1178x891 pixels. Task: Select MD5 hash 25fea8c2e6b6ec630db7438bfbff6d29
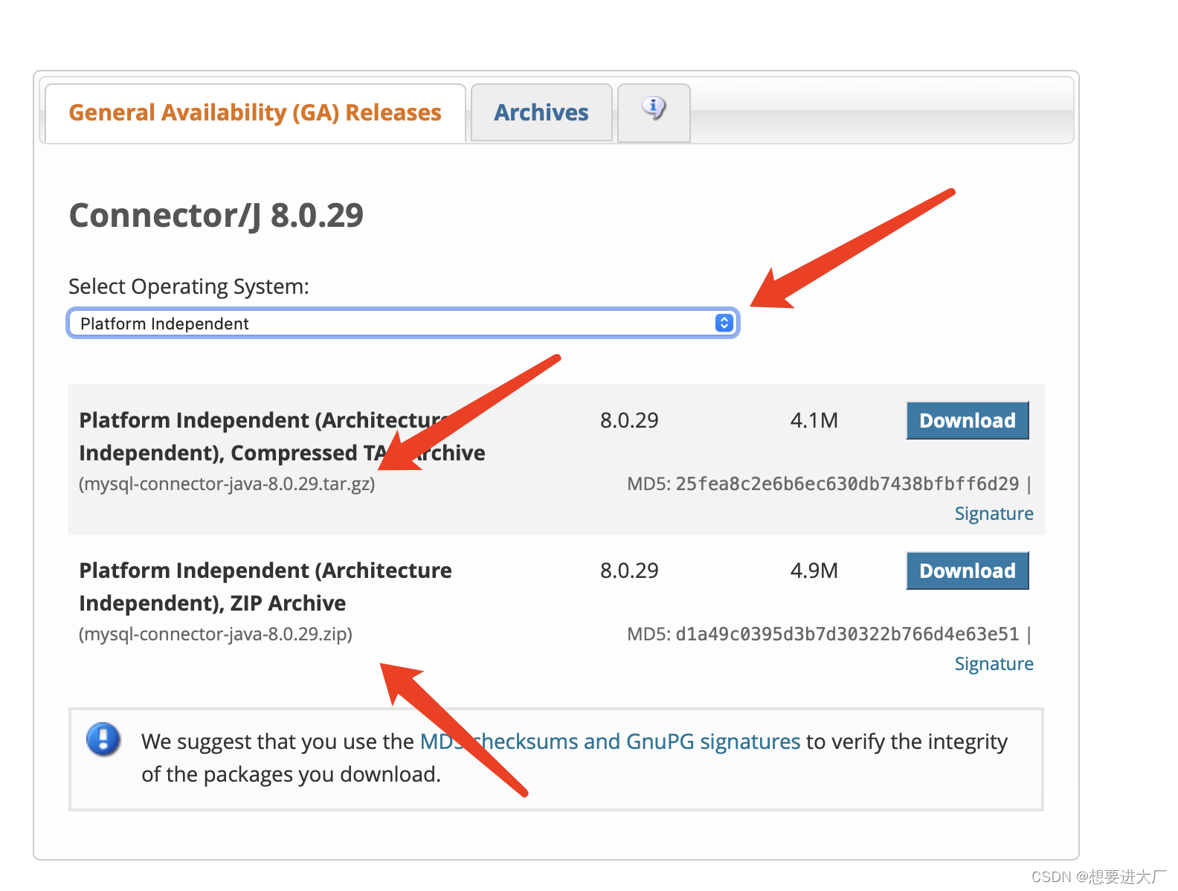coord(847,484)
